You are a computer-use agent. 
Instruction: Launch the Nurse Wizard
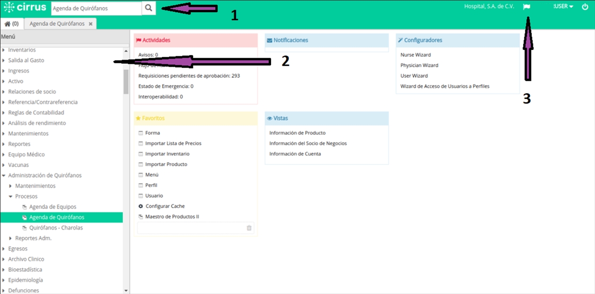(416, 55)
